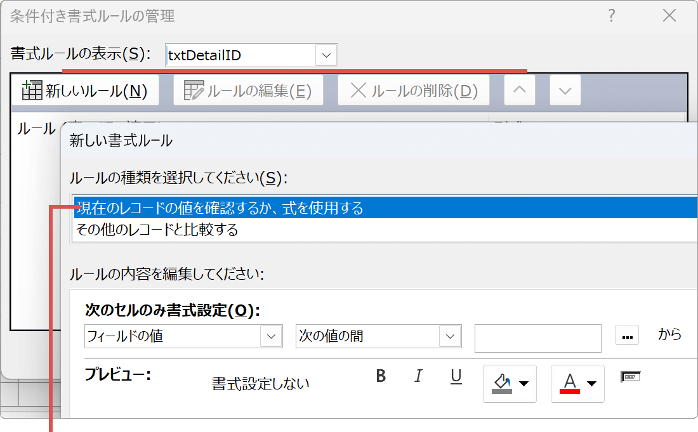698x432 pixels.
Task: Open the rule editor ルールの編集
Action: click(249, 89)
